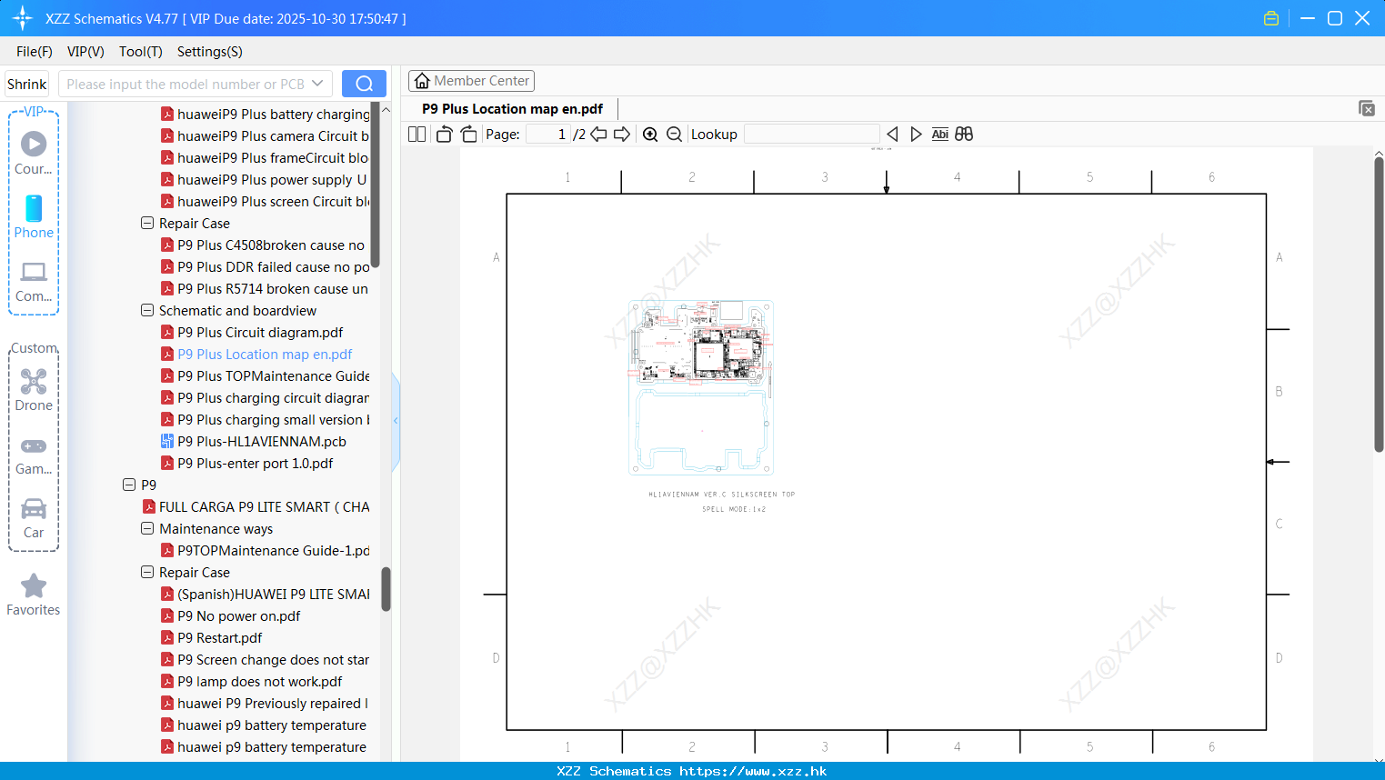Click the Shrink button
This screenshot has width=1385, height=780.
pyautogui.click(x=27, y=84)
